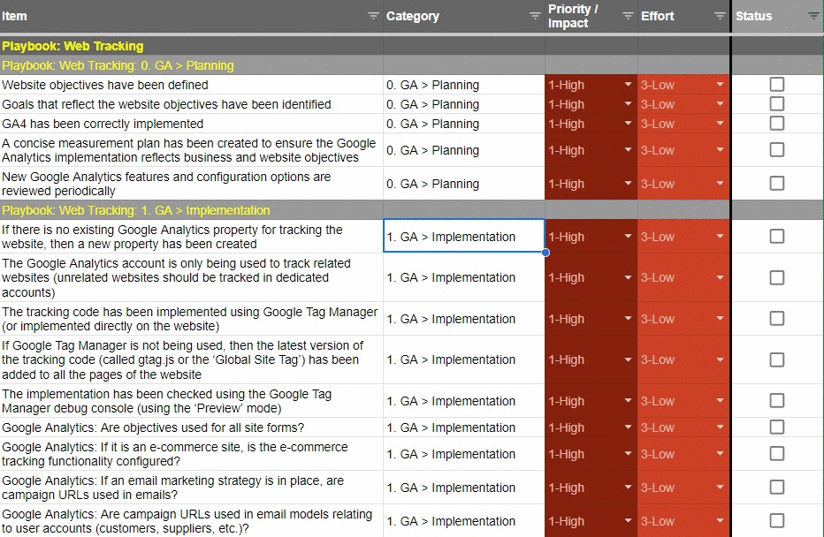
Task: Select the 'Item' column header
Action: point(191,16)
